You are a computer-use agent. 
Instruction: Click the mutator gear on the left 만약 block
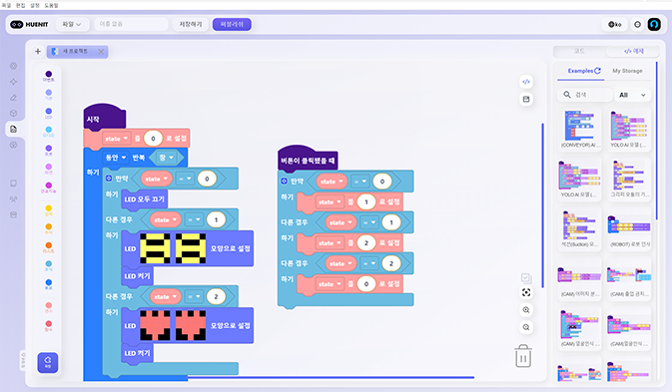pyautogui.click(x=109, y=178)
